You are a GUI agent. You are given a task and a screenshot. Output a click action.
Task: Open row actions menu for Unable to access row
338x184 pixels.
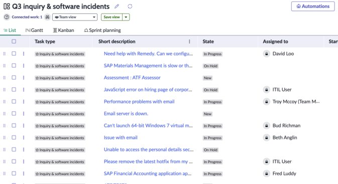tap(24, 149)
